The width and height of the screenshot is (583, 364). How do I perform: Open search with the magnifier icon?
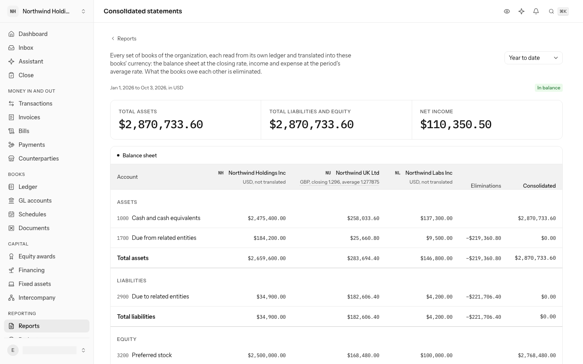click(551, 11)
